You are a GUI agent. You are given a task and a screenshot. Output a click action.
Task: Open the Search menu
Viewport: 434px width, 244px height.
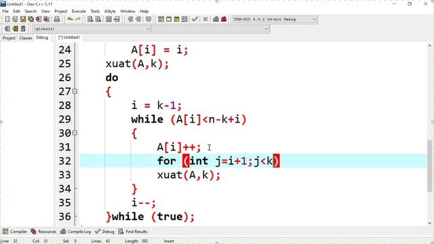coord(31,12)
